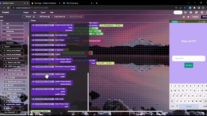Open the browser zoom magnifier icon
This screenshot has height=116, width=207.
click(x=176, y=8)
